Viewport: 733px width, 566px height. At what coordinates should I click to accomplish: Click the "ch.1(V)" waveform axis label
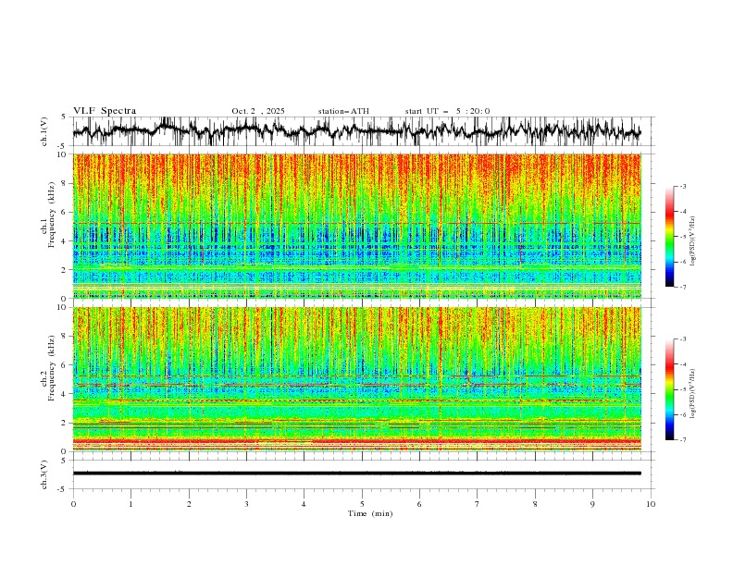tap(44, 131)
